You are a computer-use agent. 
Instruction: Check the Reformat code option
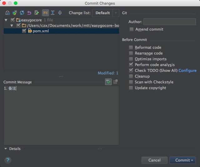pos(131,47)
